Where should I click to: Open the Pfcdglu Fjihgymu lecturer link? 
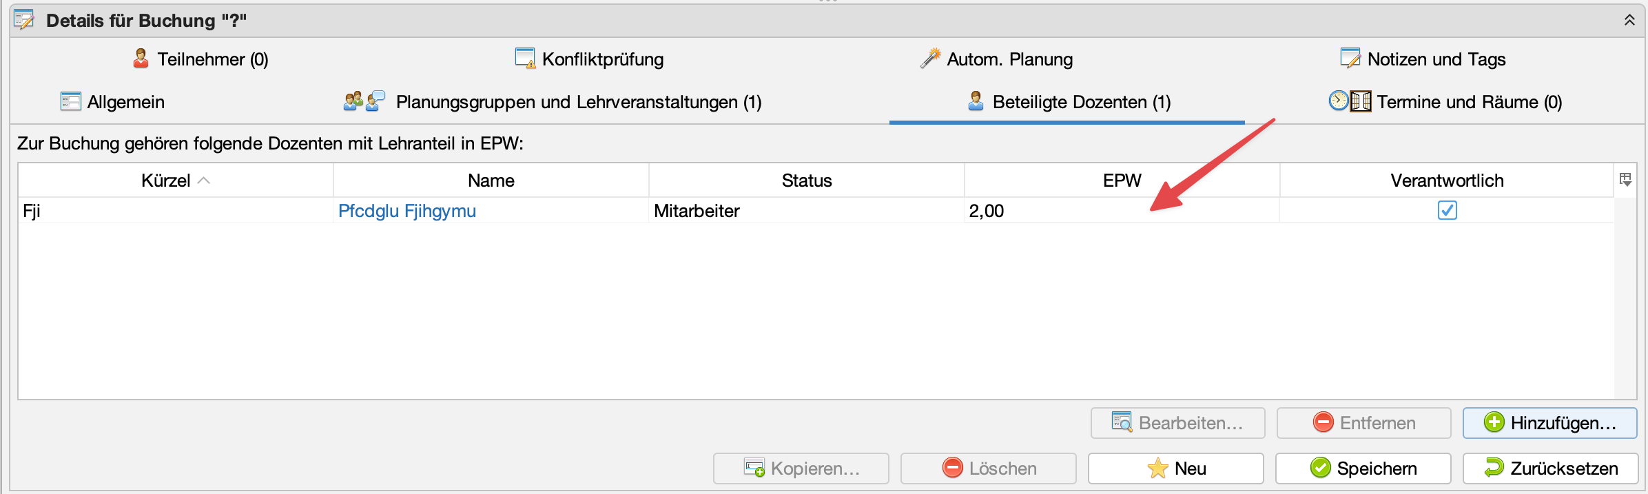tap(406, 211)
